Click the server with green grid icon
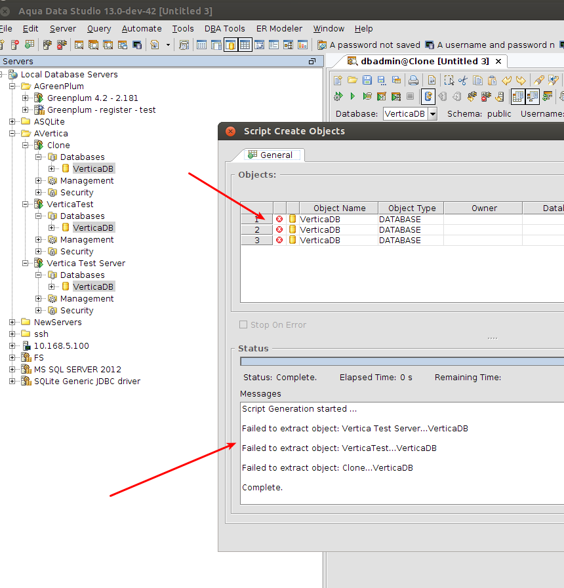The width and height of the screenshot is (564, 588). tap(30, 45)
